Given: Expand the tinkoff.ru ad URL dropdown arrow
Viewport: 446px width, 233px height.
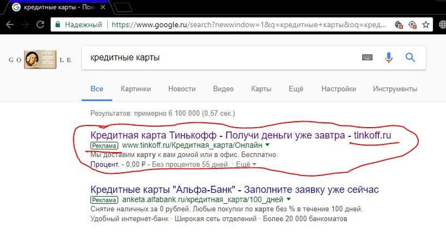Looking at the screenshot, I should point(267,145).
